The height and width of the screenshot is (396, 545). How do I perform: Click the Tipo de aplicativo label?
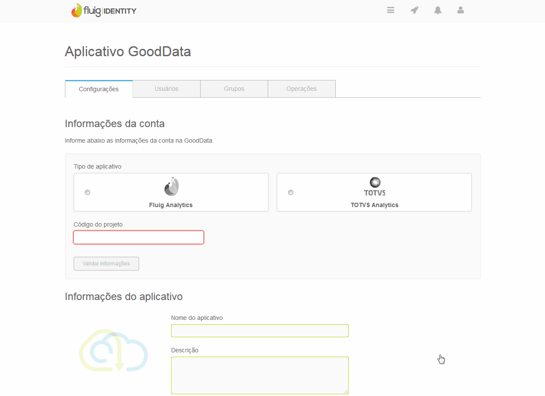97,166
